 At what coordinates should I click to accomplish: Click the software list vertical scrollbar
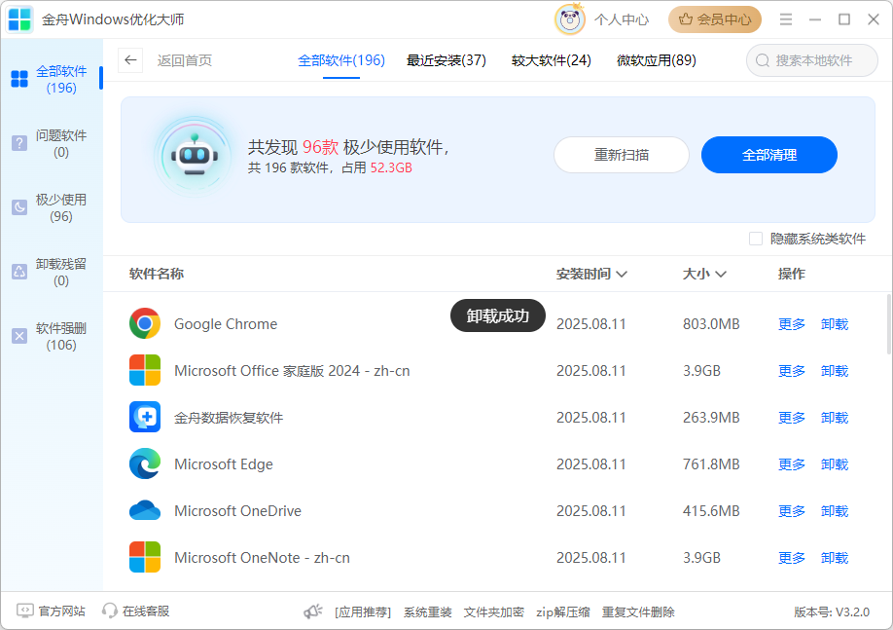click(888, 324)
